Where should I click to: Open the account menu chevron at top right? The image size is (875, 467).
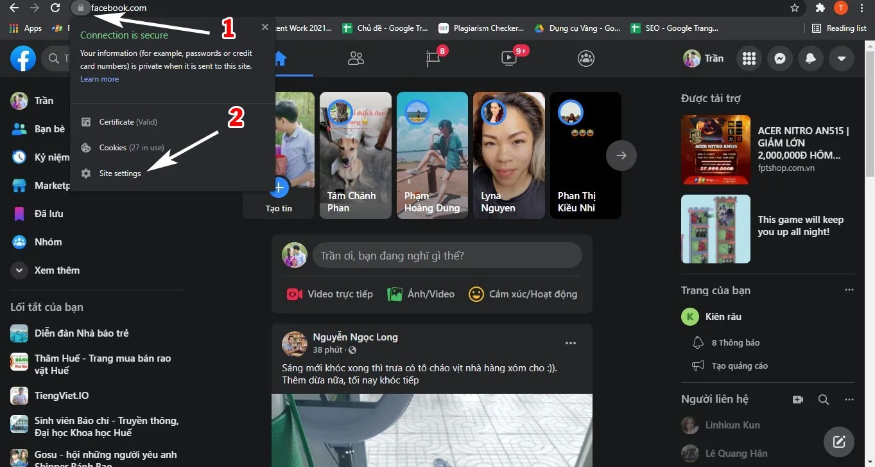841,58
